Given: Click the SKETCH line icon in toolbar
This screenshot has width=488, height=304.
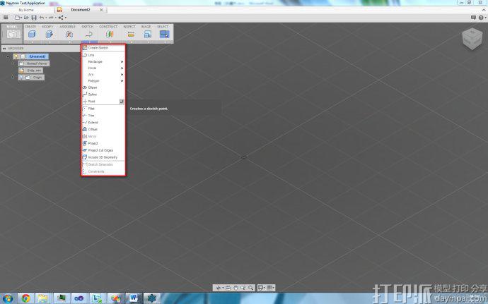Looking at the screenshot, I should 89,35.
